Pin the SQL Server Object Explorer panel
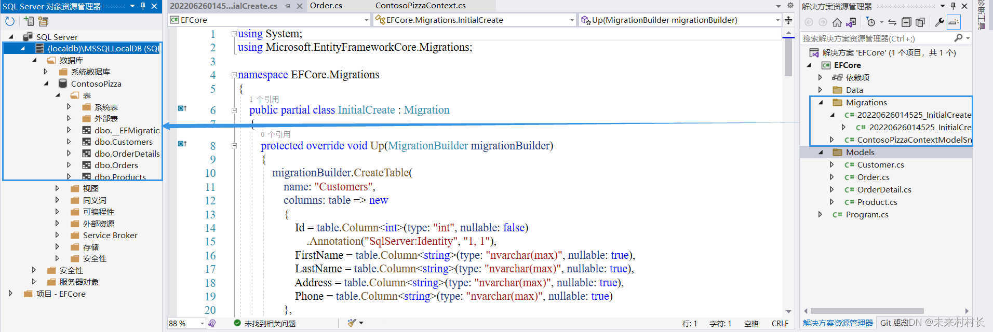 tap(143, 6)
